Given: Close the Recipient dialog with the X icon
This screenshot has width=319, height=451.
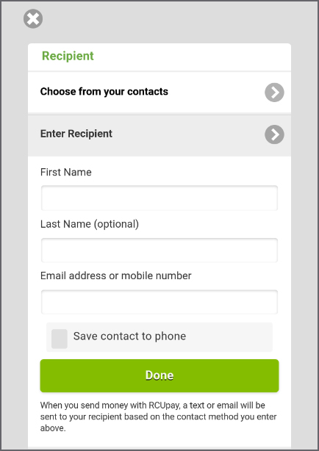Looking at the screenshot, I should (33, 18).
